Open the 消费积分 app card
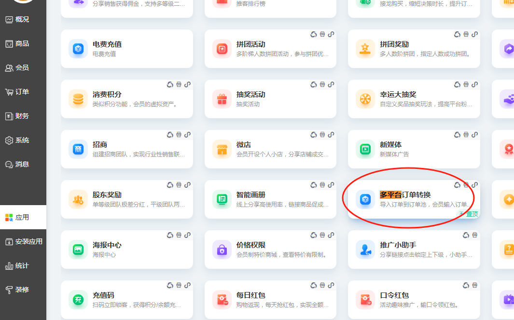514x320 pixels. 127,99
